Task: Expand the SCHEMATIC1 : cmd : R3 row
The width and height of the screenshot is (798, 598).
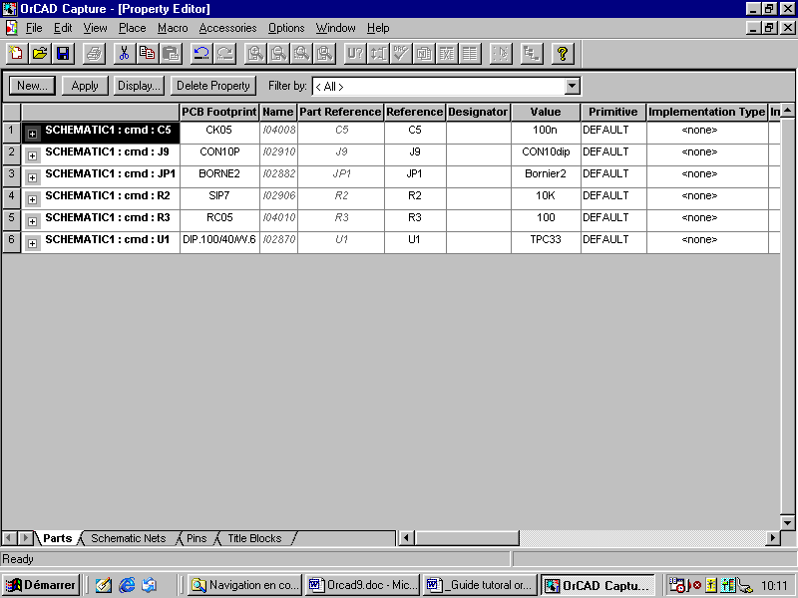Action: pos(32,221)
